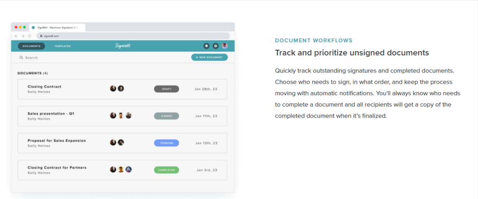This screenshot has width=478, height=199.
Task: Click the Draft status badge
Action: point(167,89)
